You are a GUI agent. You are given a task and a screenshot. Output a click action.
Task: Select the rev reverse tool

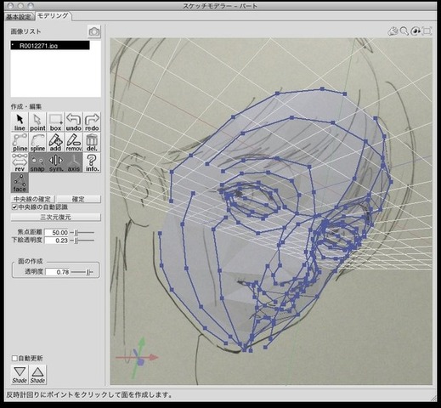[20, 163]
